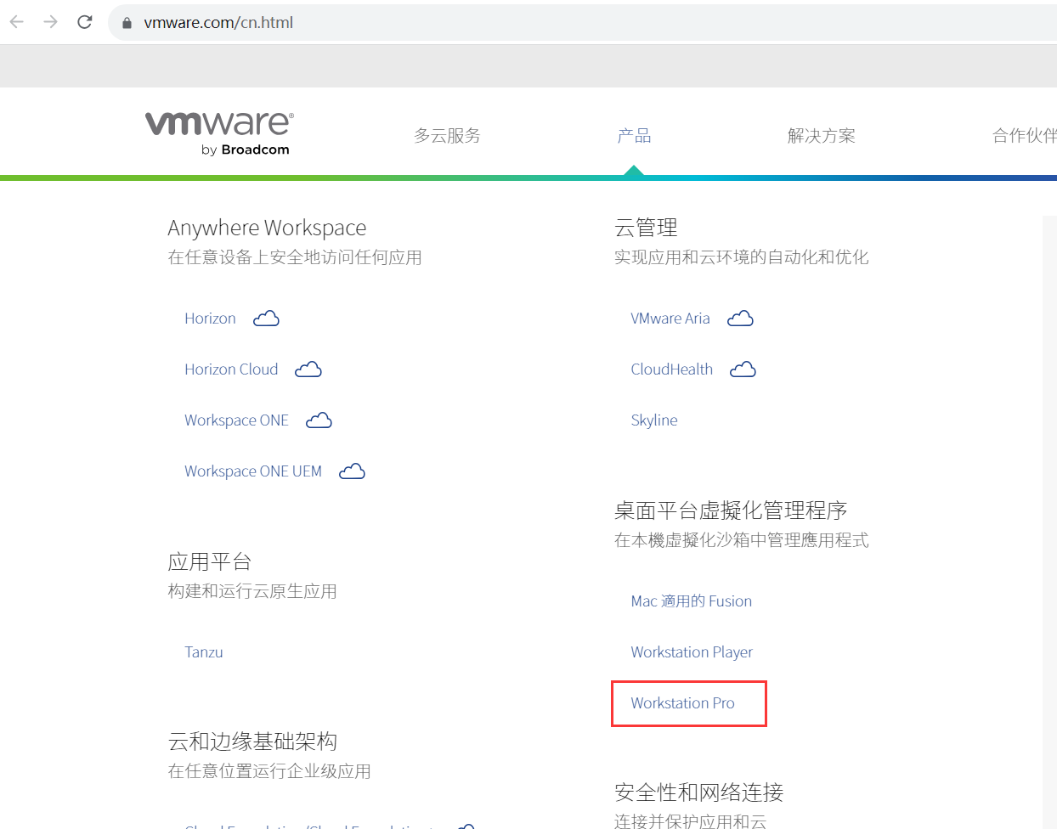Click the cloud icon beside Horizon
1057x829 pixels.
click(266, 319)
